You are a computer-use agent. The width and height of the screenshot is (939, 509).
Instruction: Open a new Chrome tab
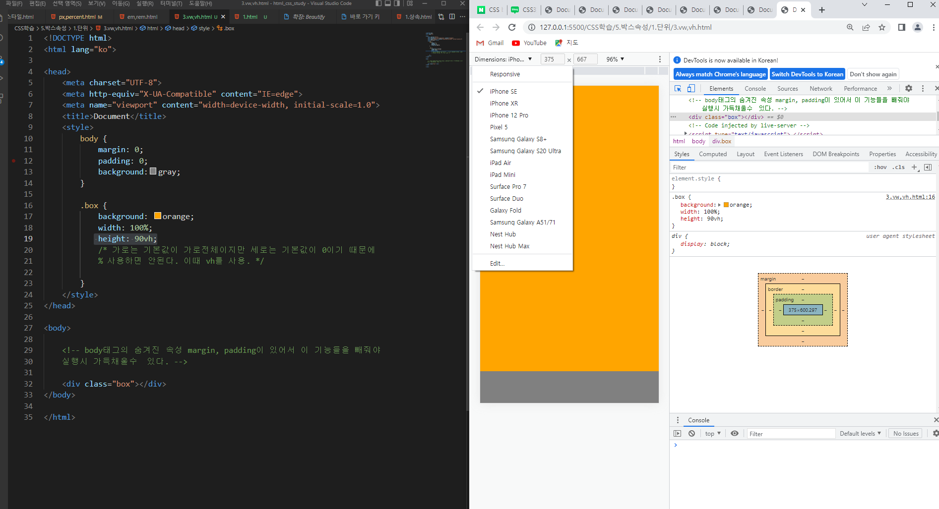(822, 10)
